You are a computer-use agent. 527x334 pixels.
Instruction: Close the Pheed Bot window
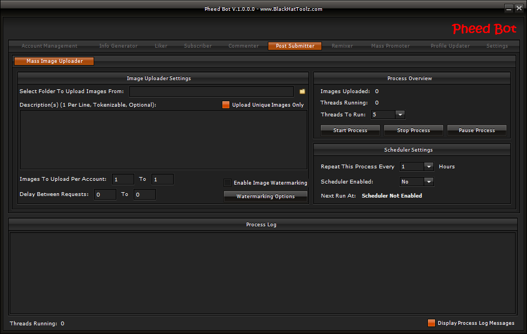[x=519, y=9]
